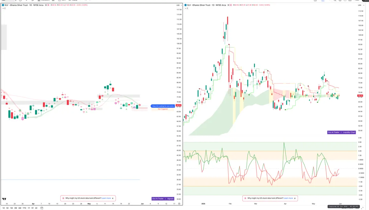Click symbol info icon beside SLV in left chart
Screen dimensions: 369x210
[x=3, y=5]
